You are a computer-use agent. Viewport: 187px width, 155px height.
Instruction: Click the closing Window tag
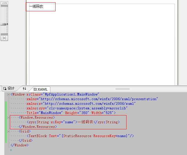[20, 145]
